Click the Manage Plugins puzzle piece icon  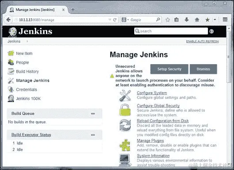(x=125, y=145)
